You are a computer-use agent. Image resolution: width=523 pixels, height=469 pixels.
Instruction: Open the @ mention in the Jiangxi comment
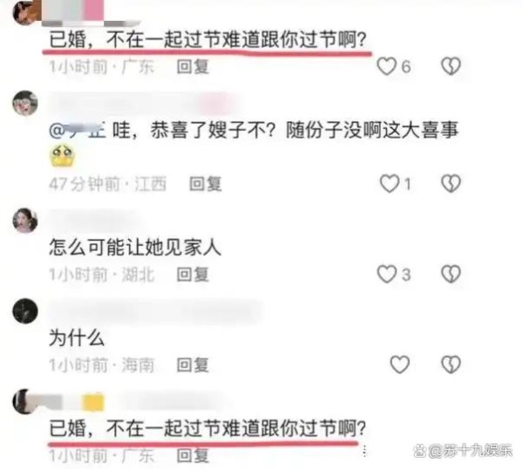click(78, 130)
